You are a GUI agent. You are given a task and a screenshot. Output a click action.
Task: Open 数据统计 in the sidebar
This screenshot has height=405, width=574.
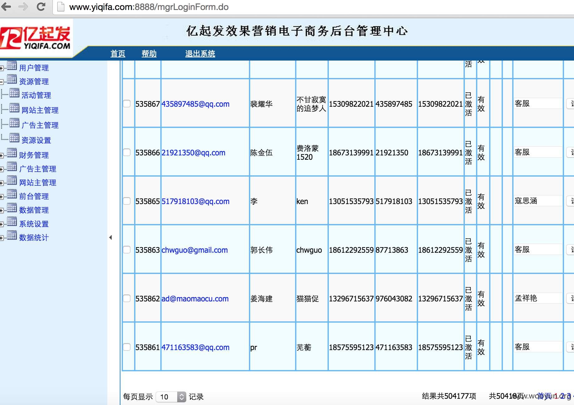pos(34,237)
